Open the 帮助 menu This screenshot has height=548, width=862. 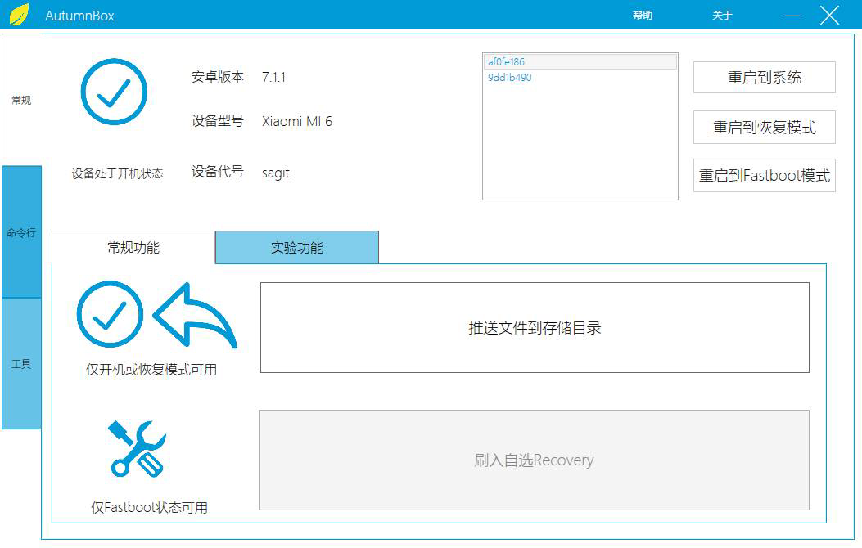(643, 16)
